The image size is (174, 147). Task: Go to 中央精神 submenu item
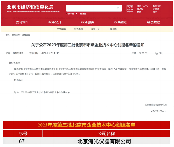[x=61, y=29]
